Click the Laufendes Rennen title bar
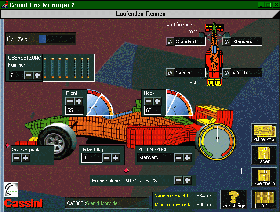 point(140,14)
